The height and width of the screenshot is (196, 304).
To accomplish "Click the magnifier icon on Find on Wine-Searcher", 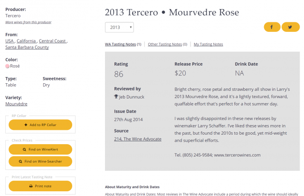I will (20, 161).
